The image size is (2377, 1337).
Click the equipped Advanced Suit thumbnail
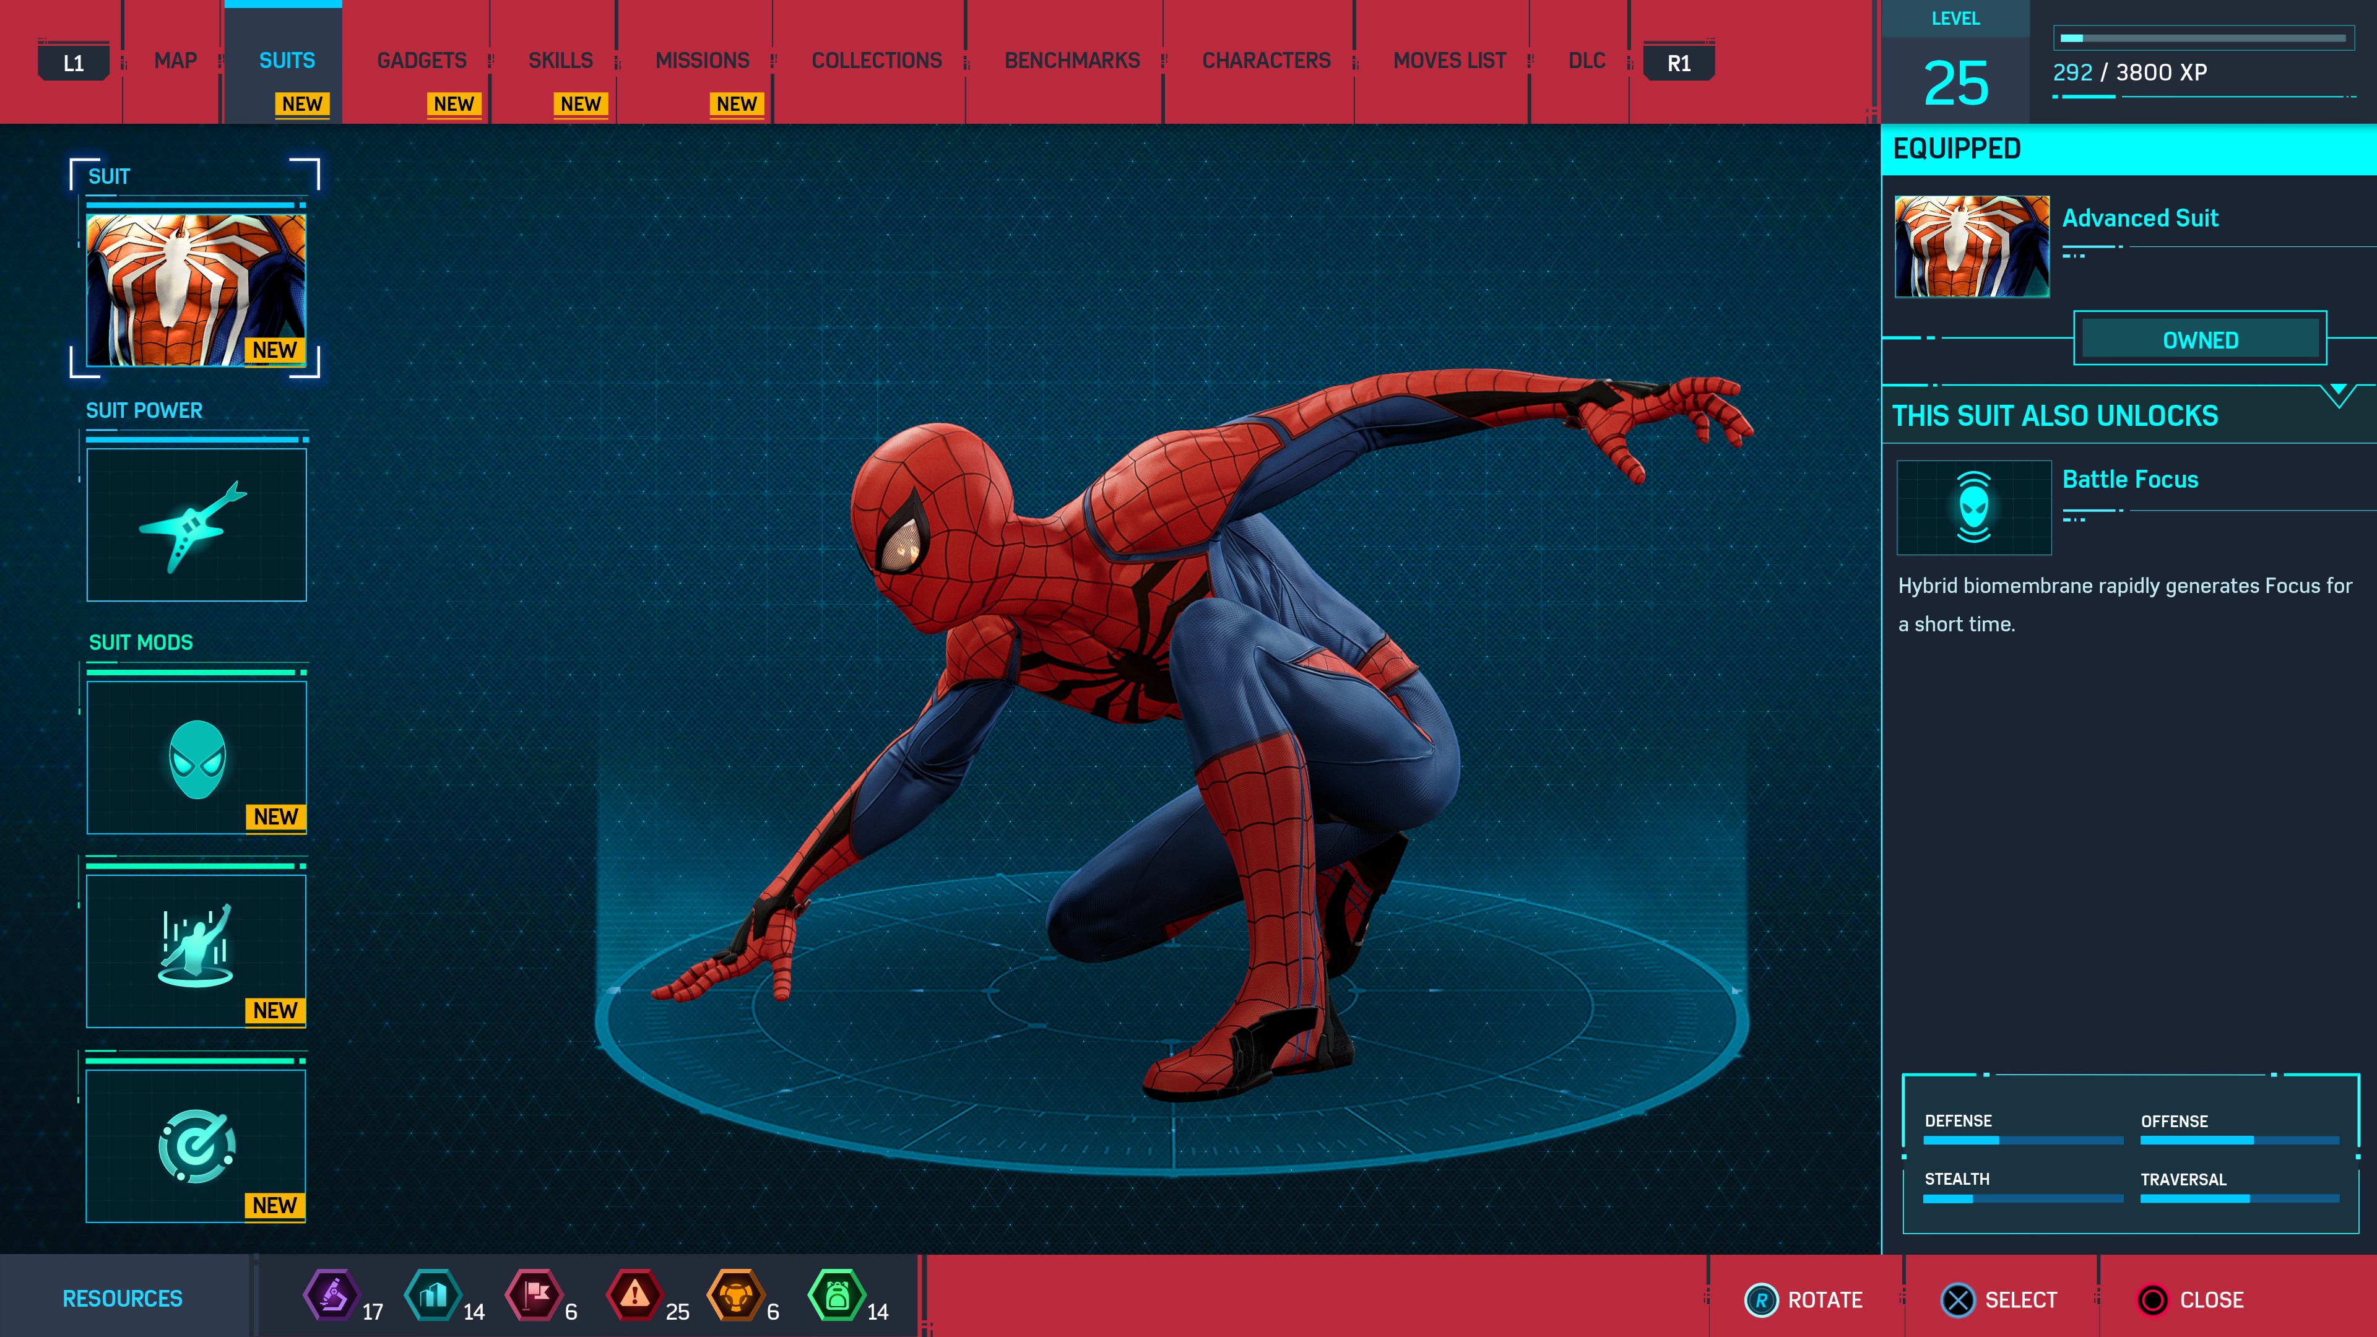coord(1972,246)
